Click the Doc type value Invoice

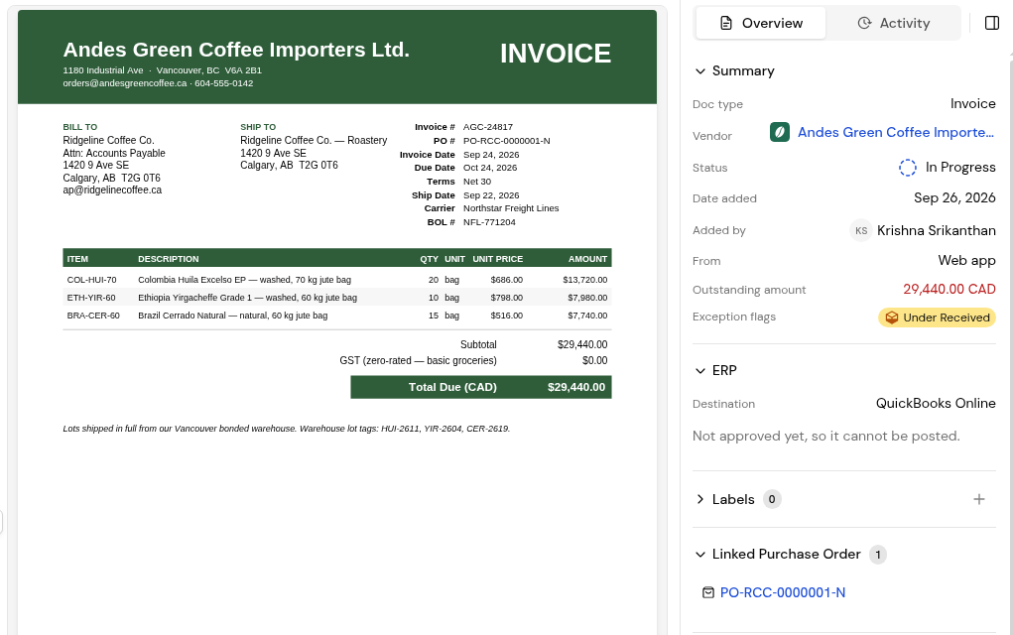pyautogui.click(x=972, y=104)
